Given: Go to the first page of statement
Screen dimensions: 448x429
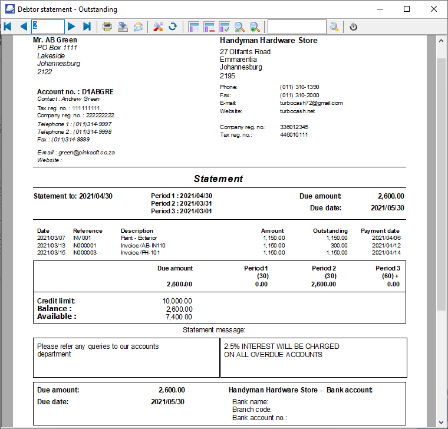Looking at the screenshot, I should coord(8,27).
